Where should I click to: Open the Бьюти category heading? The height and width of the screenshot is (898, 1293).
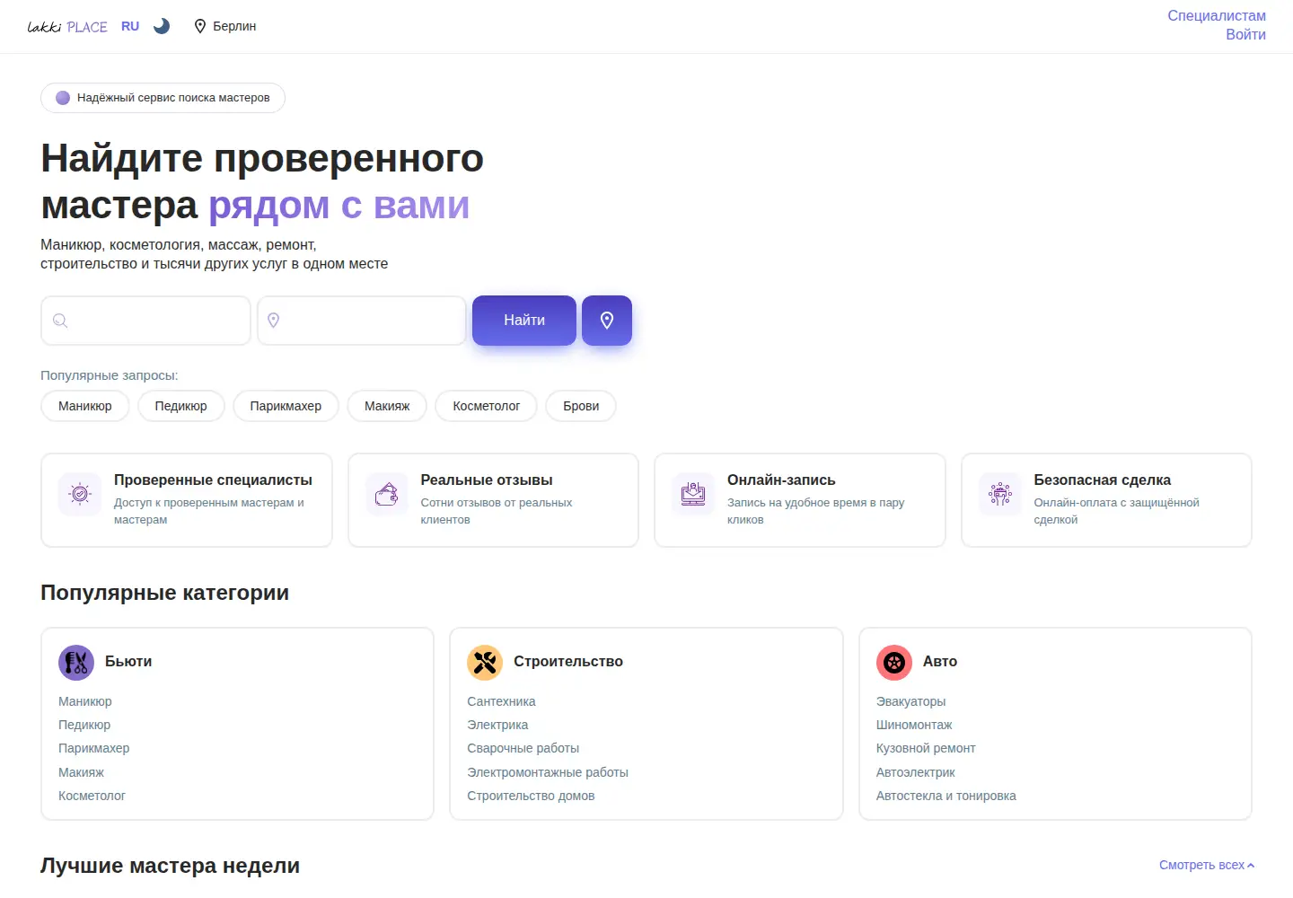click(128, 662)
